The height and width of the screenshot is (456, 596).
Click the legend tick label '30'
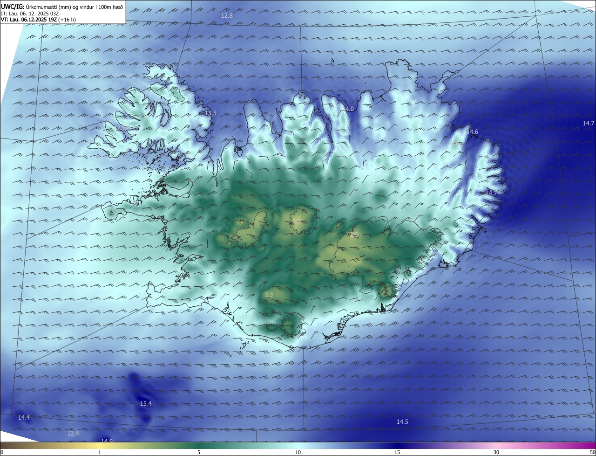point(496,452)
